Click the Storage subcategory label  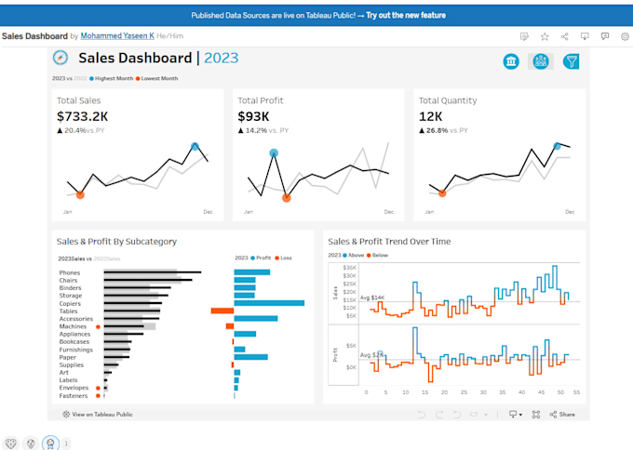pyautogui.click(x=71, y=296)
